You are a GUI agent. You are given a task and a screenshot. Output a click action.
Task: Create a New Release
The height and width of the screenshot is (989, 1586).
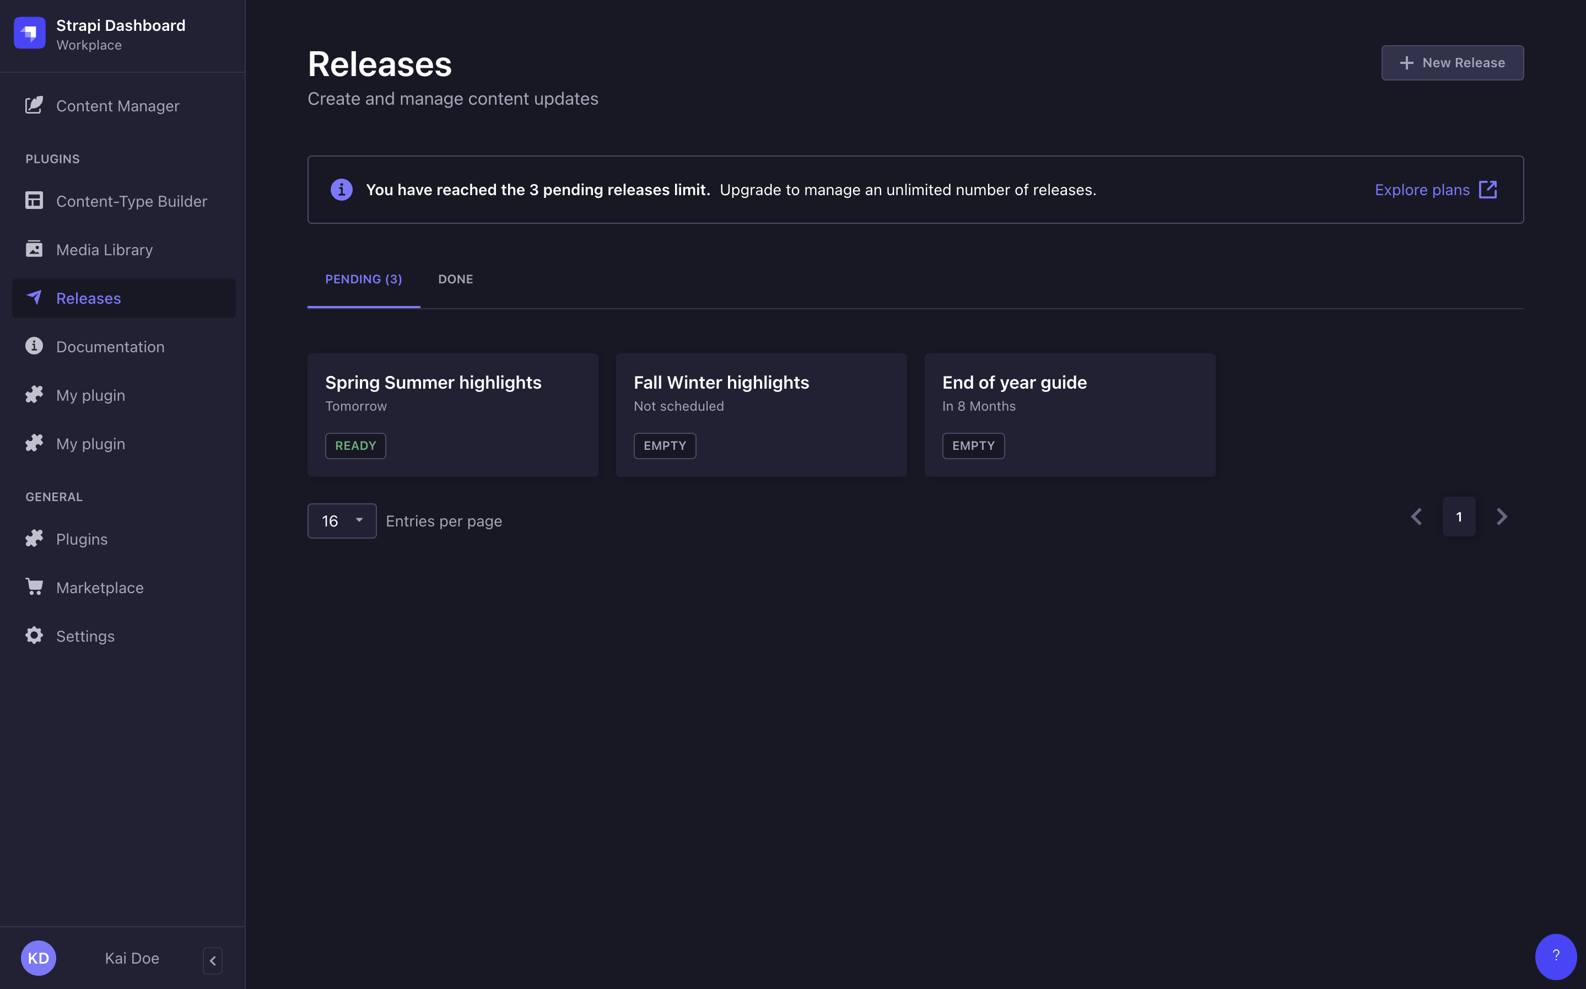pos(1452,62)
